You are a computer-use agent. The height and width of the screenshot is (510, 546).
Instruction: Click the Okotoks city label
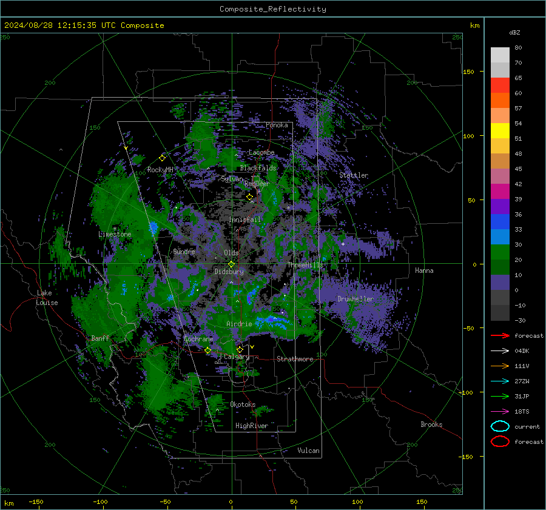point(243,404)
